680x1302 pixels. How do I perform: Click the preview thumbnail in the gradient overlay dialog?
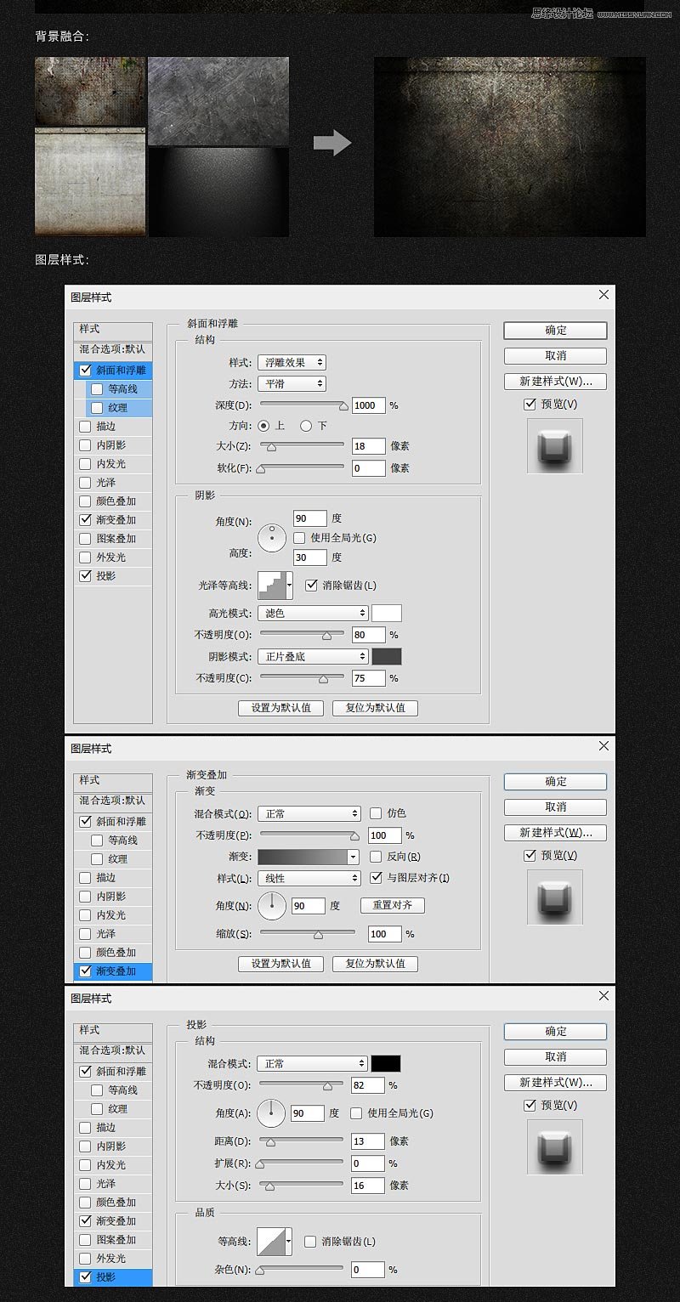click(553, 897)
